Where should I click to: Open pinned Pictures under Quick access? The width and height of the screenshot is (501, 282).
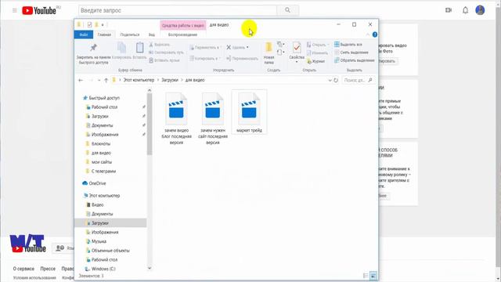pyautogui.click(x=103, y=135)
